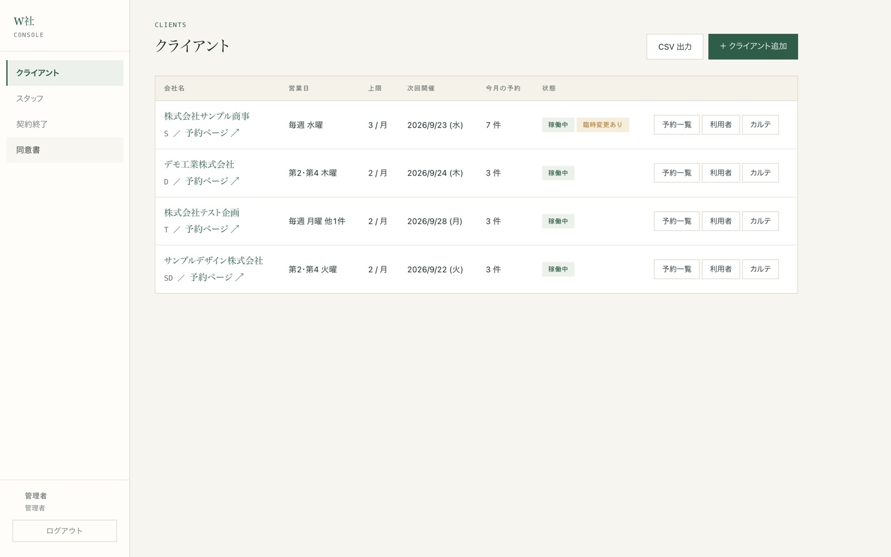Screen dimensions: 891x557
Task: Click 予約一覧 for 株式会社サンプル商事
Action: 677,125
